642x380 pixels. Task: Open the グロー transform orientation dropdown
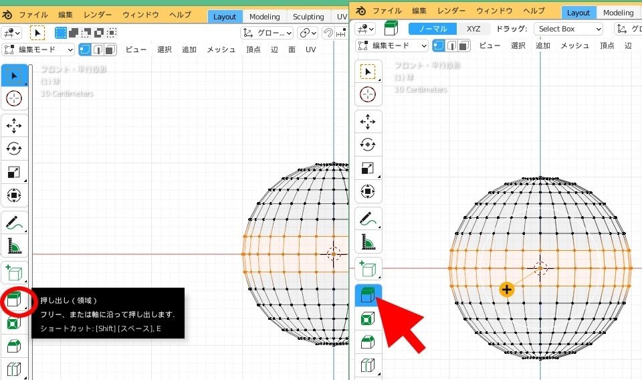[x=267, y=33]
